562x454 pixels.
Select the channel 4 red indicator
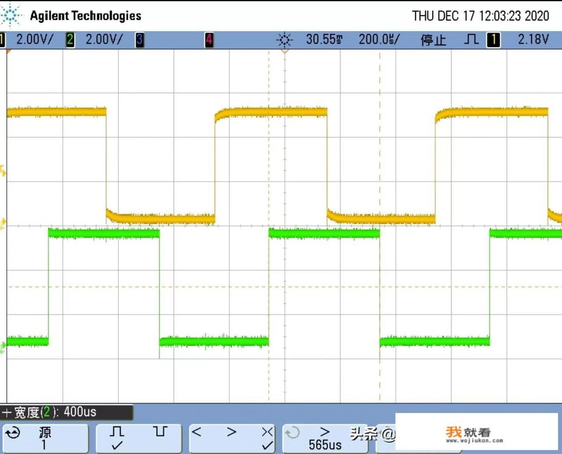(209, 40)
